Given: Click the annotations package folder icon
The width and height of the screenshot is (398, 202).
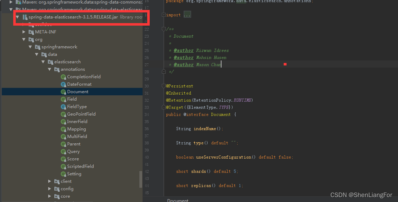Looking at the screenshot, I should 57,69.
